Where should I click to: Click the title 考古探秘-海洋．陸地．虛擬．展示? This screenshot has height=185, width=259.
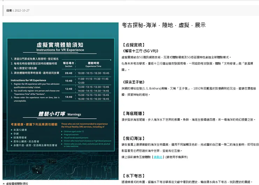[163, 25]
